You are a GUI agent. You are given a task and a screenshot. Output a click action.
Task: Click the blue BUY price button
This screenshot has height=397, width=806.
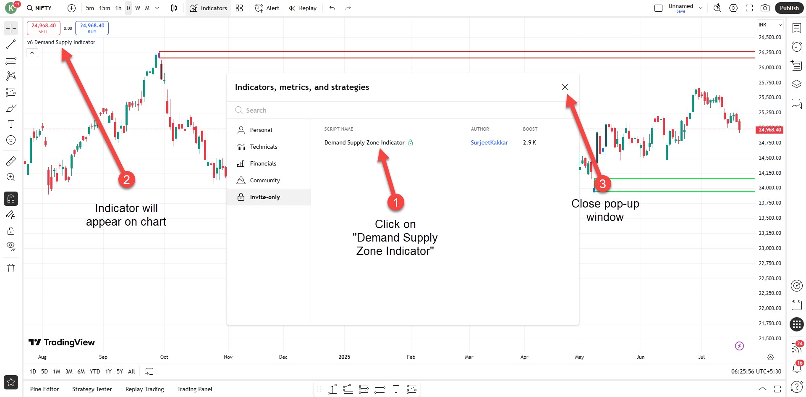[92, 28]
